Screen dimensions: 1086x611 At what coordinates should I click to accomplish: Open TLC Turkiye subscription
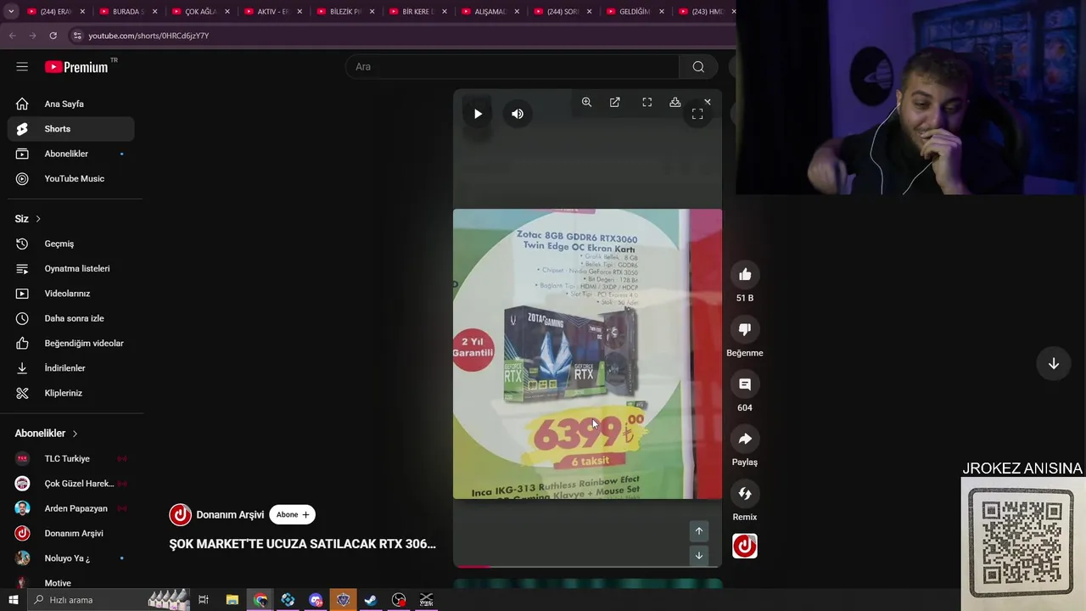pos(71,458)
